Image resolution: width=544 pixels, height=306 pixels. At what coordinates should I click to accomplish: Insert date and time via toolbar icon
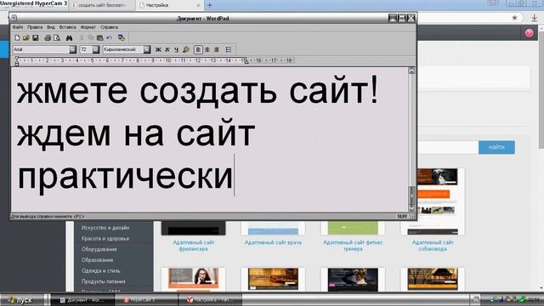[x=122, y=37]
